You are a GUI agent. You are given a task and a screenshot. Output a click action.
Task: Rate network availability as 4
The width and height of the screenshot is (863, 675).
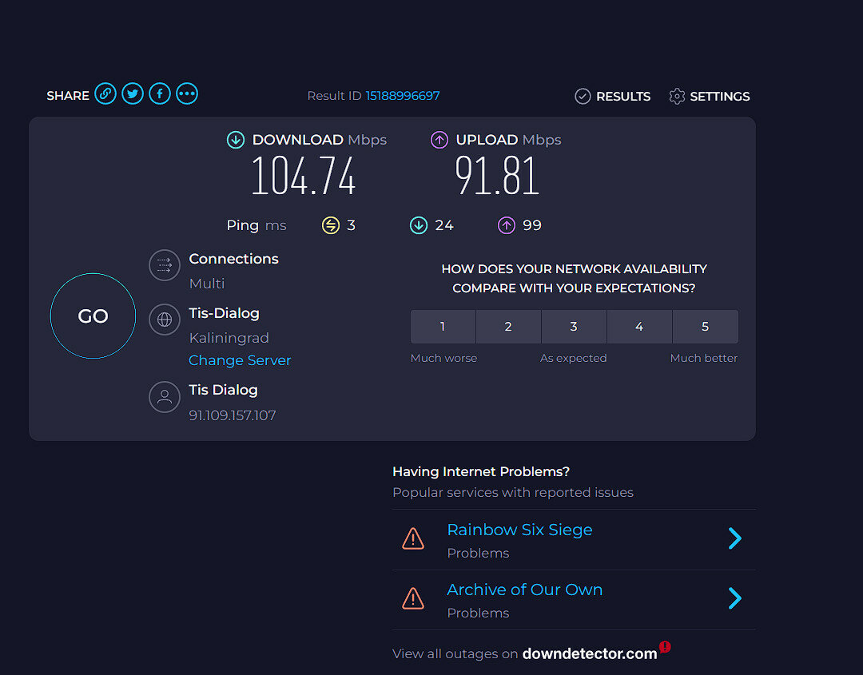coord(639,327)
